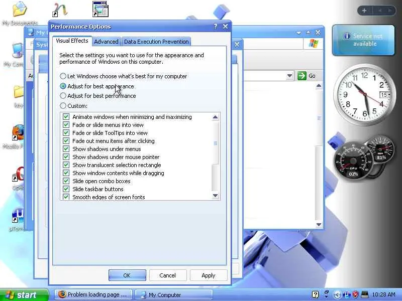Click the Go button in My Computer

coord(307,76)
